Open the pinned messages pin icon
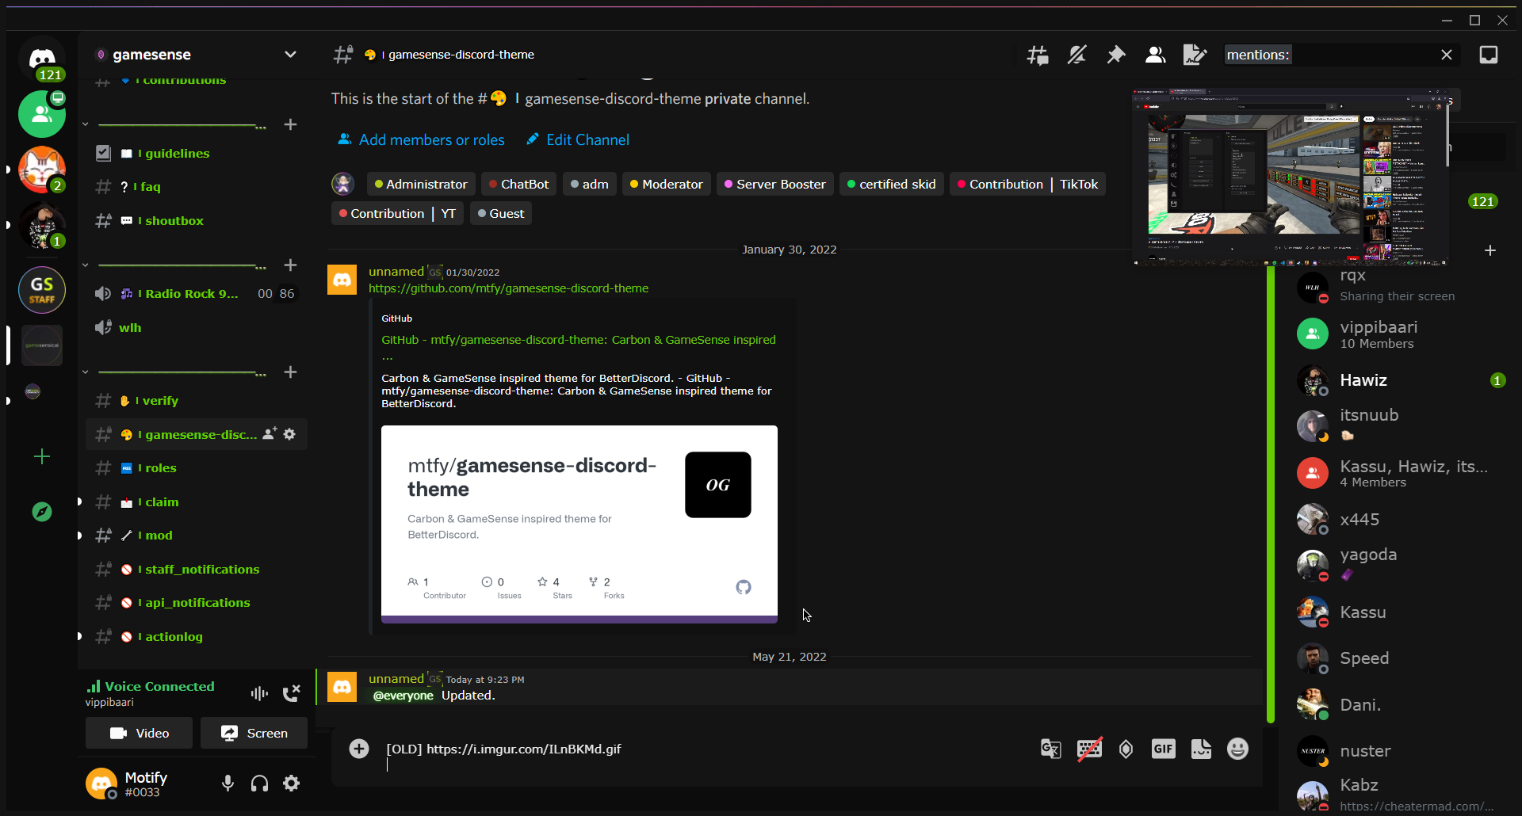Image resolution: width=1522 pixels, height=816 pixels. 1116,55
